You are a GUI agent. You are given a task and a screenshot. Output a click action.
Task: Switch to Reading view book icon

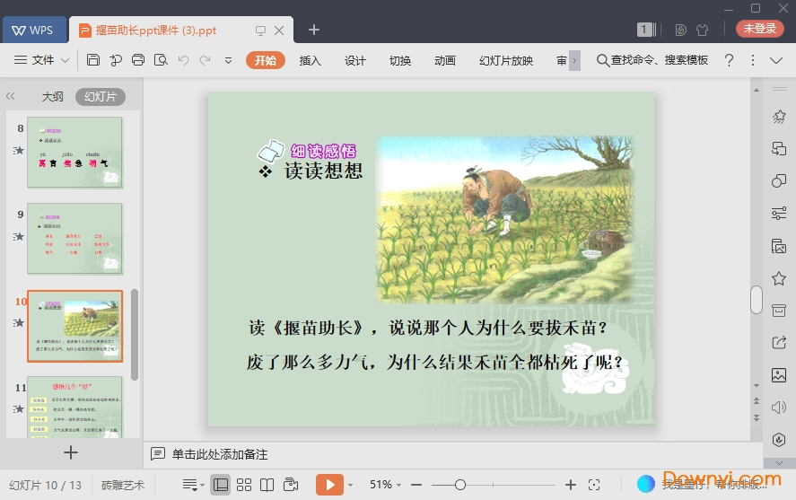pos(267,485)
